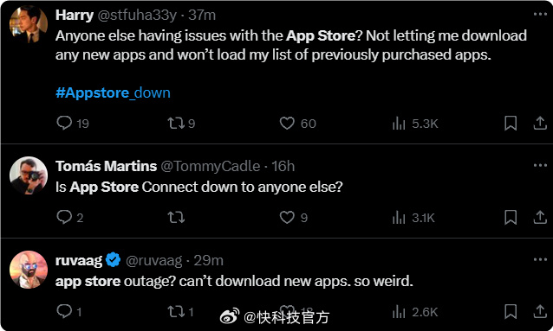Bookmark Tomás Martins' tweet

coord(511,217)
